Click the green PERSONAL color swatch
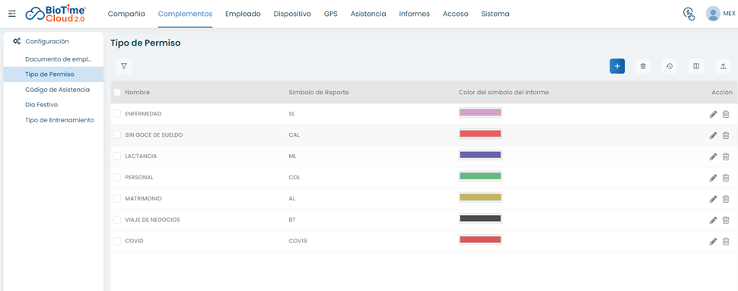This screenshot has height=291, width=738. click(x=480, y=176)
